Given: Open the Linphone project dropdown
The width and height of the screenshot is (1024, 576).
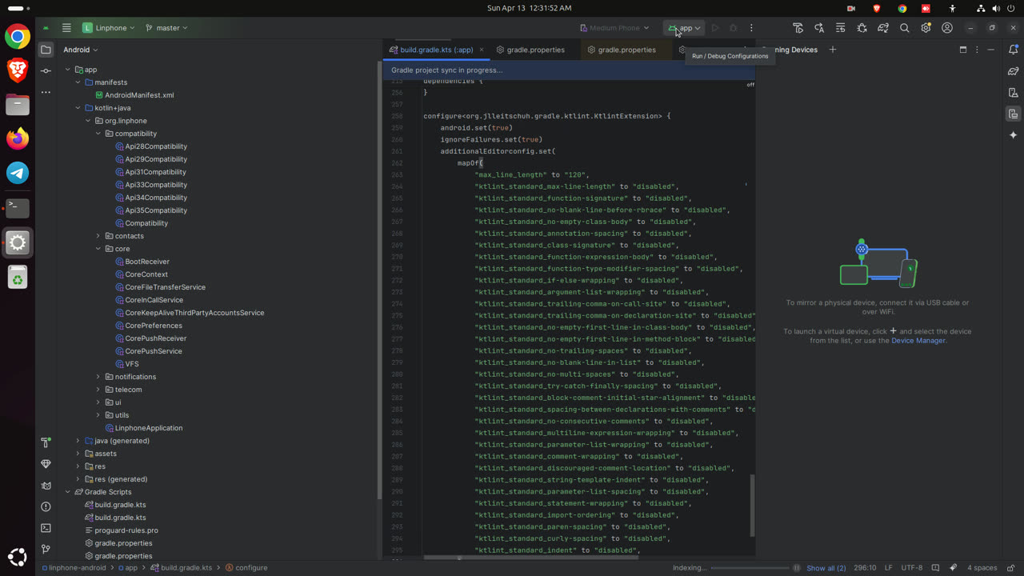Looking at the screenshot, I should pyautogui.click(x=109, y=28).
